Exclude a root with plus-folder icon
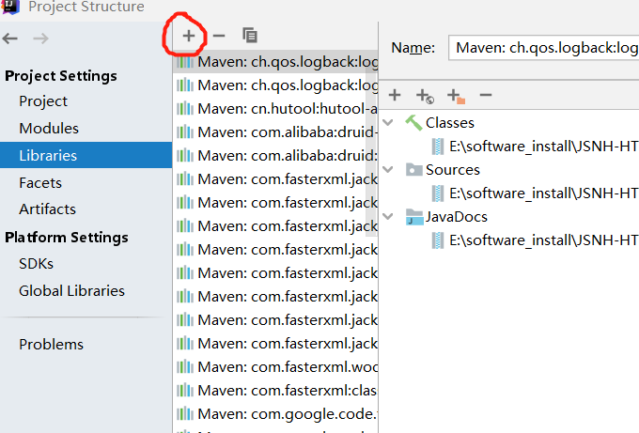The image size is (639, 433). click(x=456, y=96)
